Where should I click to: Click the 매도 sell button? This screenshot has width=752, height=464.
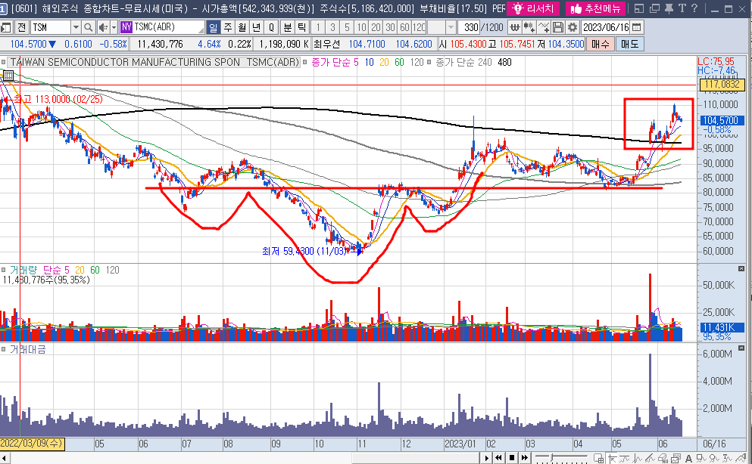click(x=629, y=44)
